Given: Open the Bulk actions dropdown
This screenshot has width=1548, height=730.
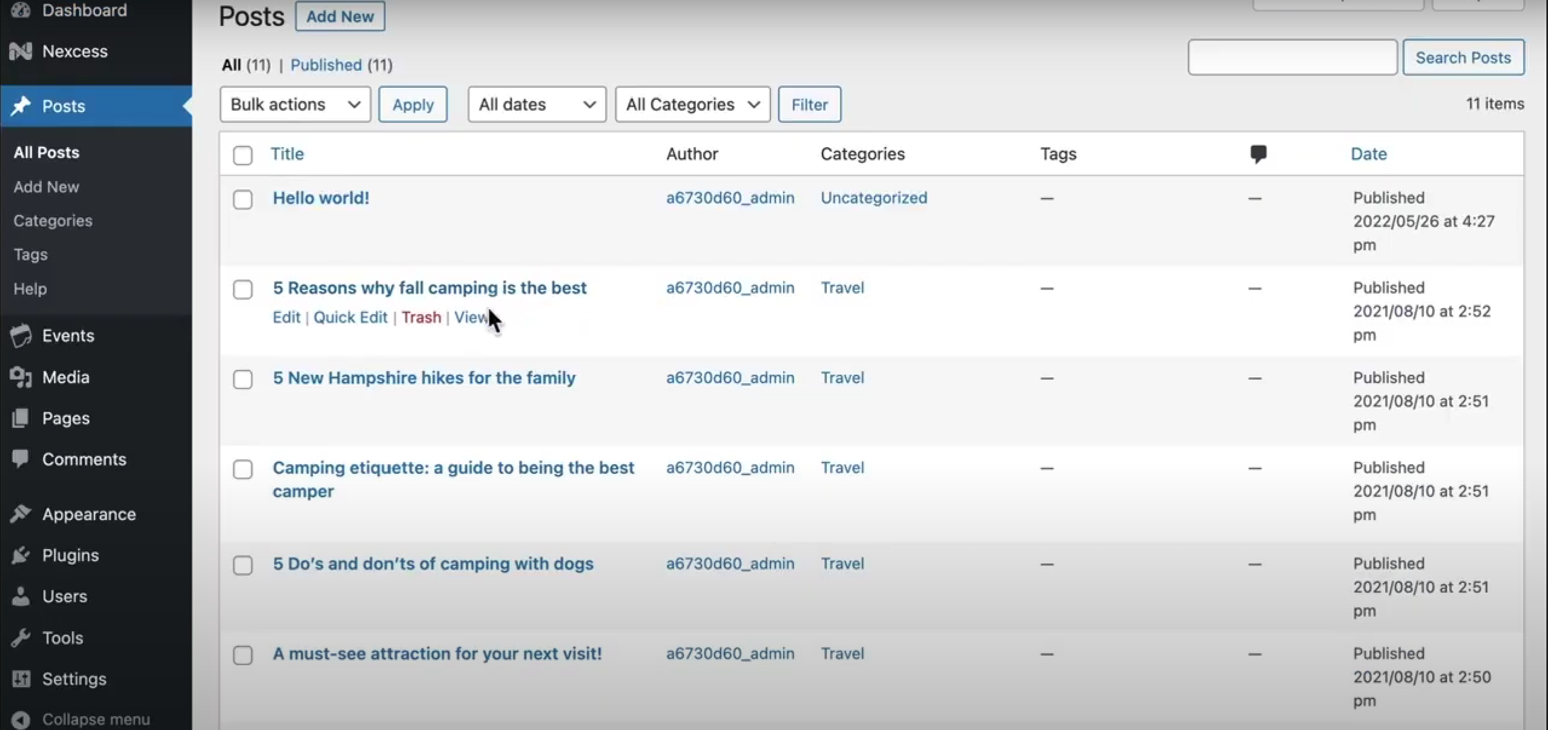Looking at the screenshot, I should (x=295, y=105).
